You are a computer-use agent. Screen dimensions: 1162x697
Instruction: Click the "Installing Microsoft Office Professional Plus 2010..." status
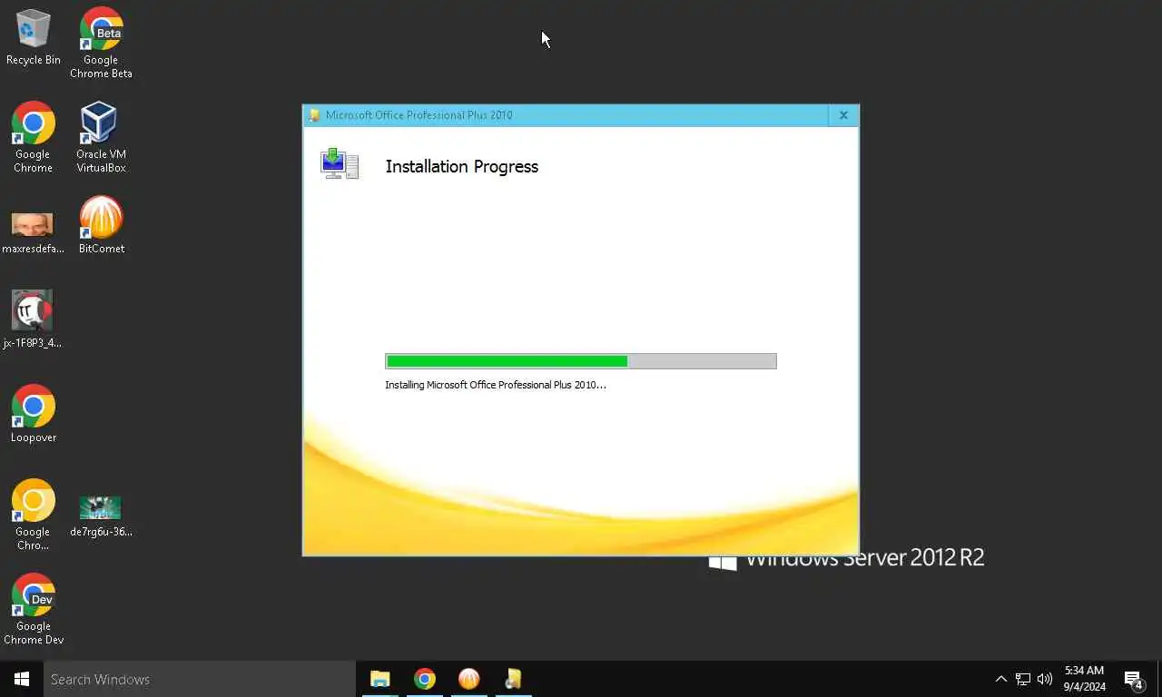(496, 385)
